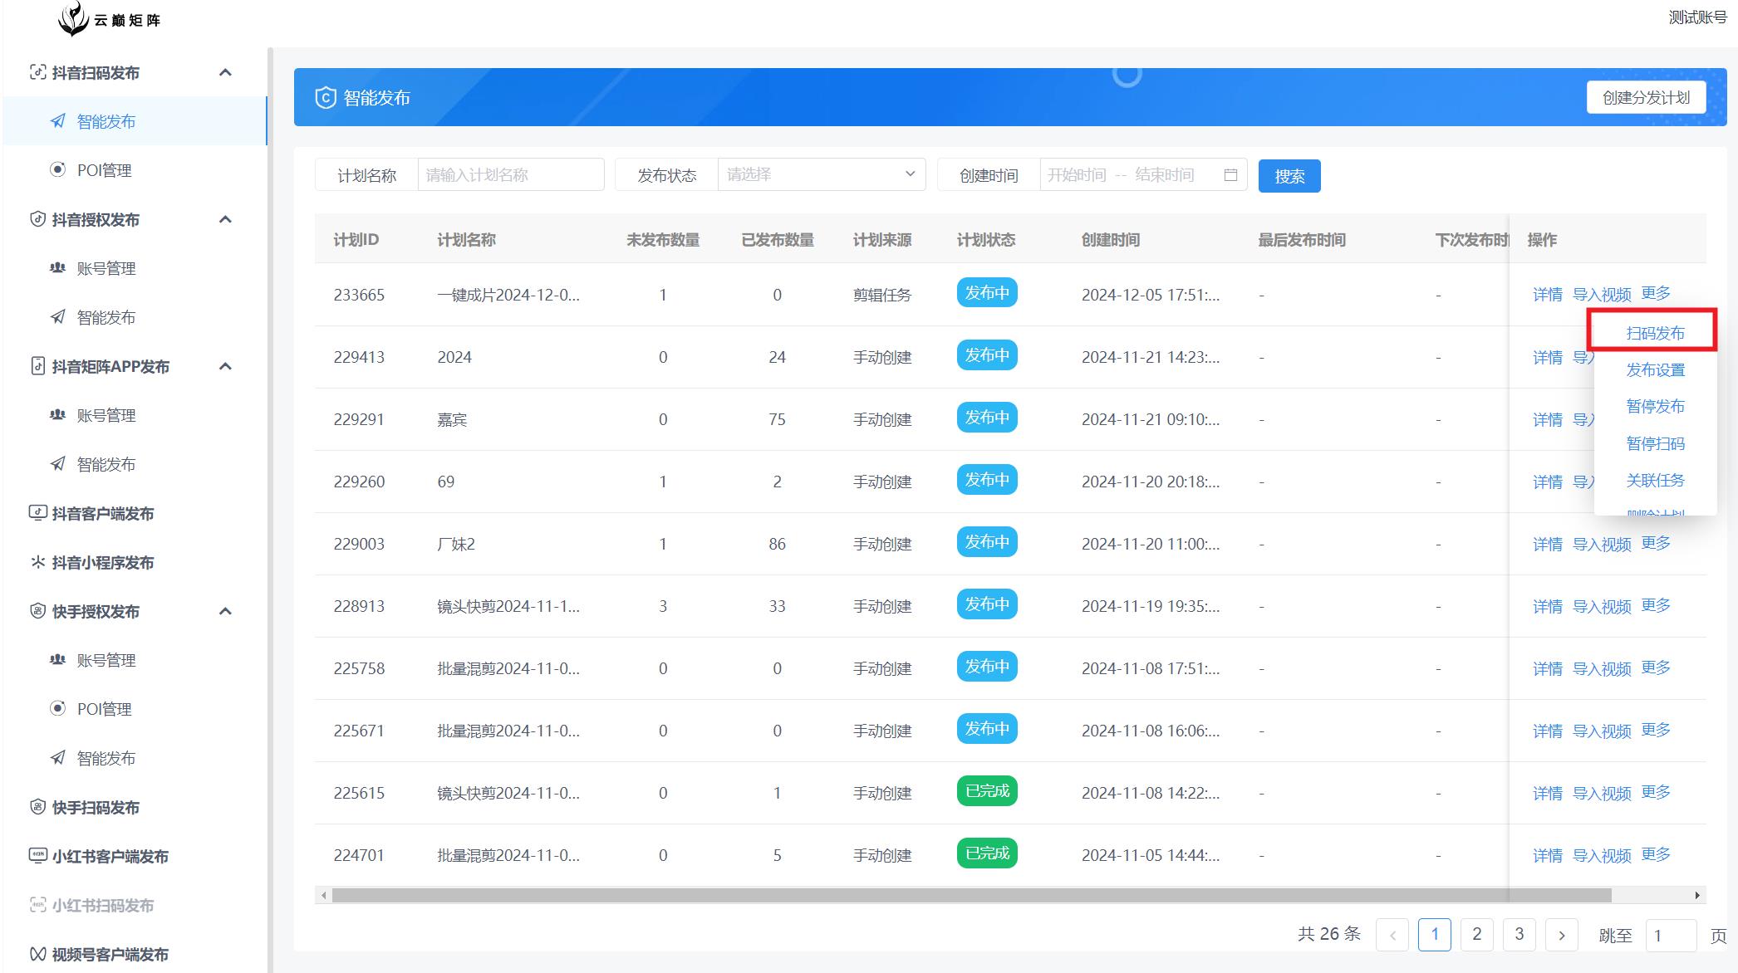Click 导入视频 for plan 233665
The height and width of the screenshot is (973, 1738).
1602,295
